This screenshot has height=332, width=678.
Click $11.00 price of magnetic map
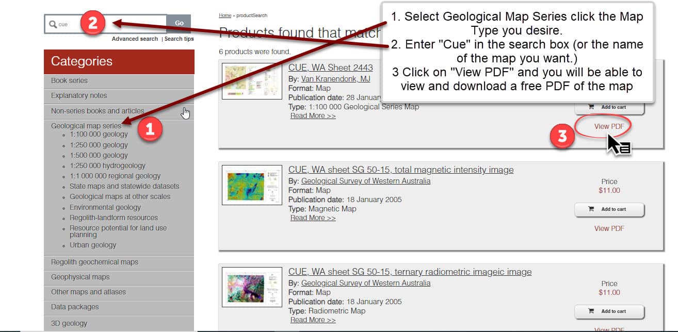click(x=609, y=191)
